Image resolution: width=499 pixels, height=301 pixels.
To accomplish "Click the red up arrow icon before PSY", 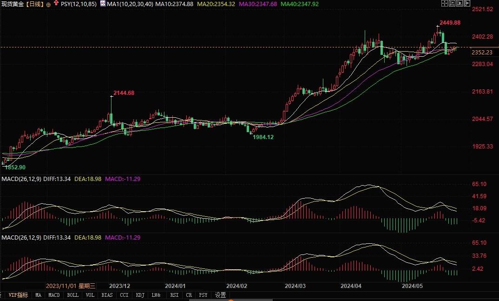I will click(x=56, y=3).
